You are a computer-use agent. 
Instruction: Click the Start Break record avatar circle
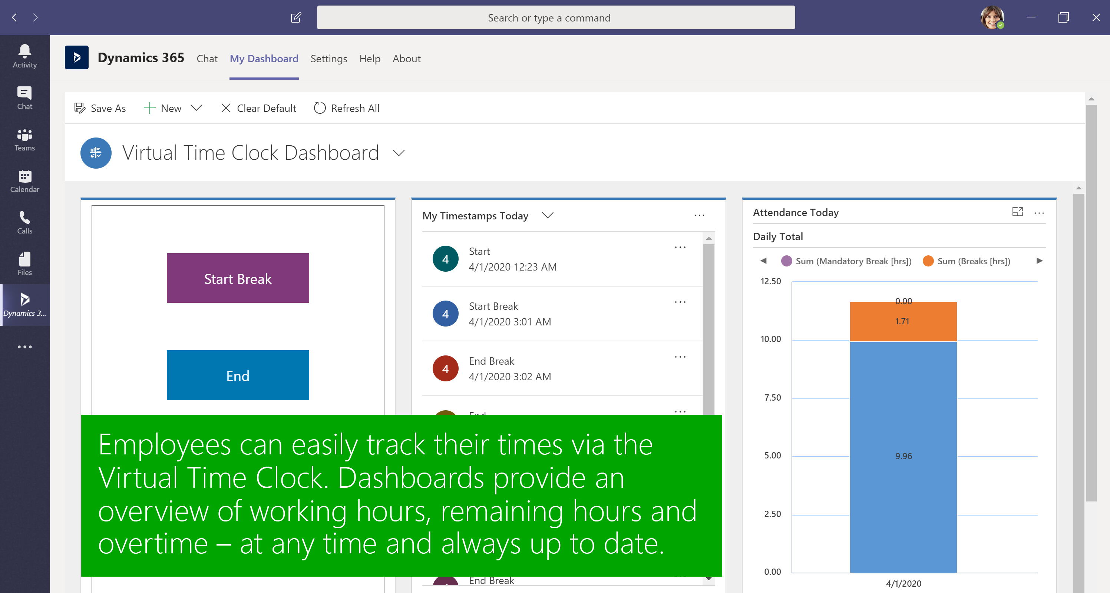[x=445, y=314]
